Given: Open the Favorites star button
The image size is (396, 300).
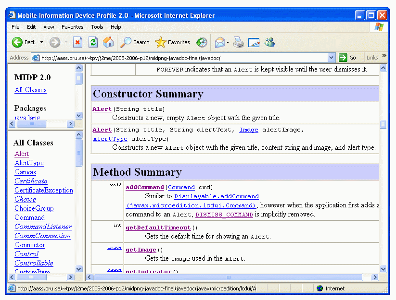Looking at the screenshot, I should tap(172, 42).
